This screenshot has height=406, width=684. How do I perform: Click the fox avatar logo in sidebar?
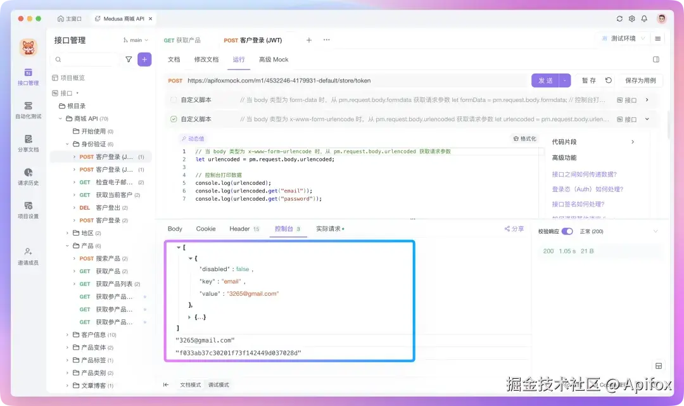coord(28,47)
